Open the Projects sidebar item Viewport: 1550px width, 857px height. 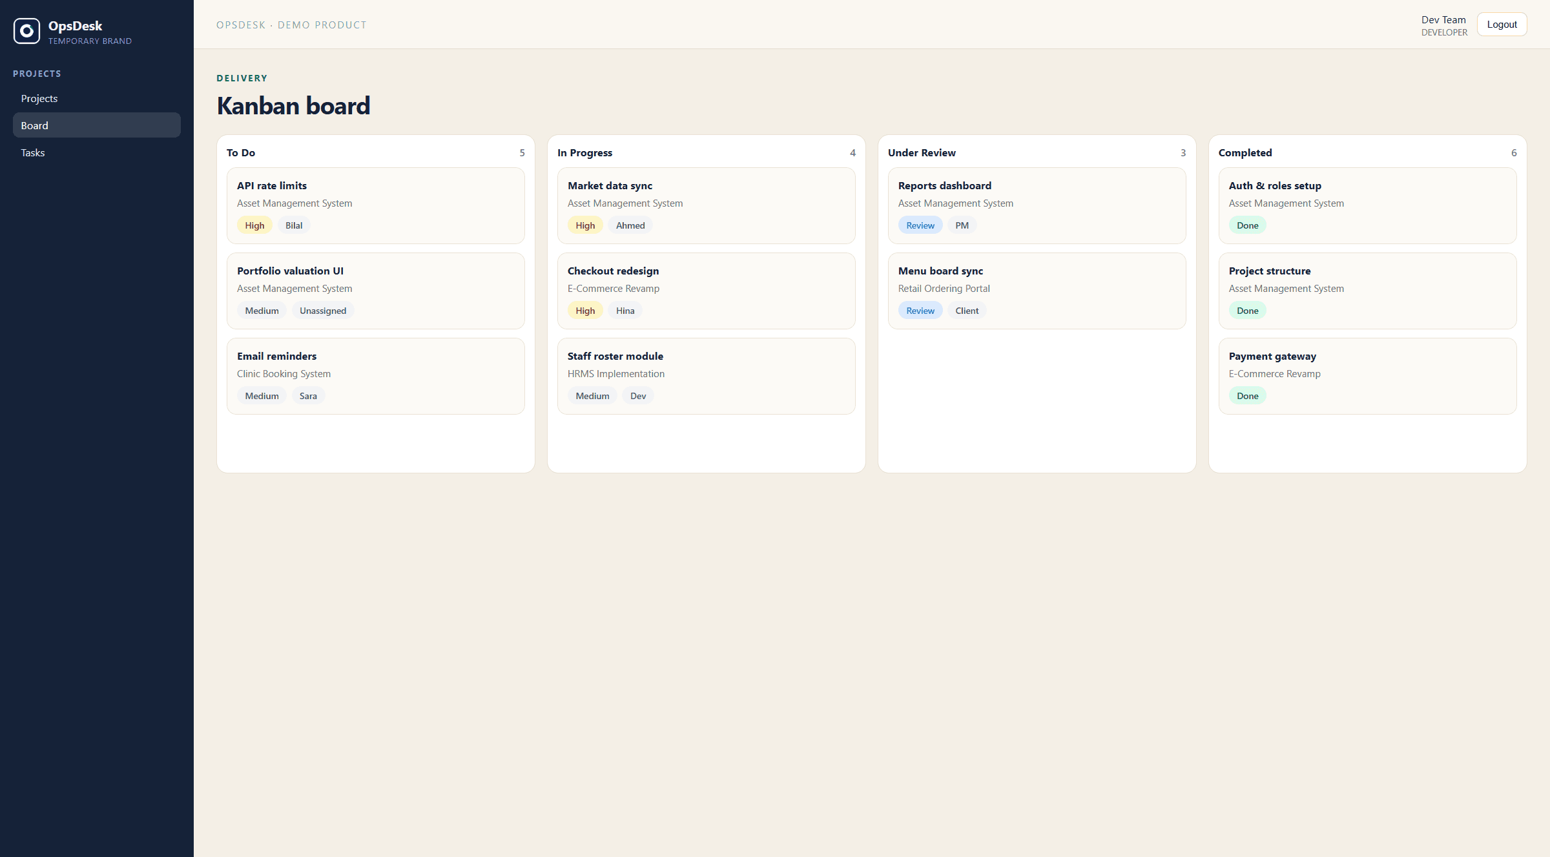point(97,98)
